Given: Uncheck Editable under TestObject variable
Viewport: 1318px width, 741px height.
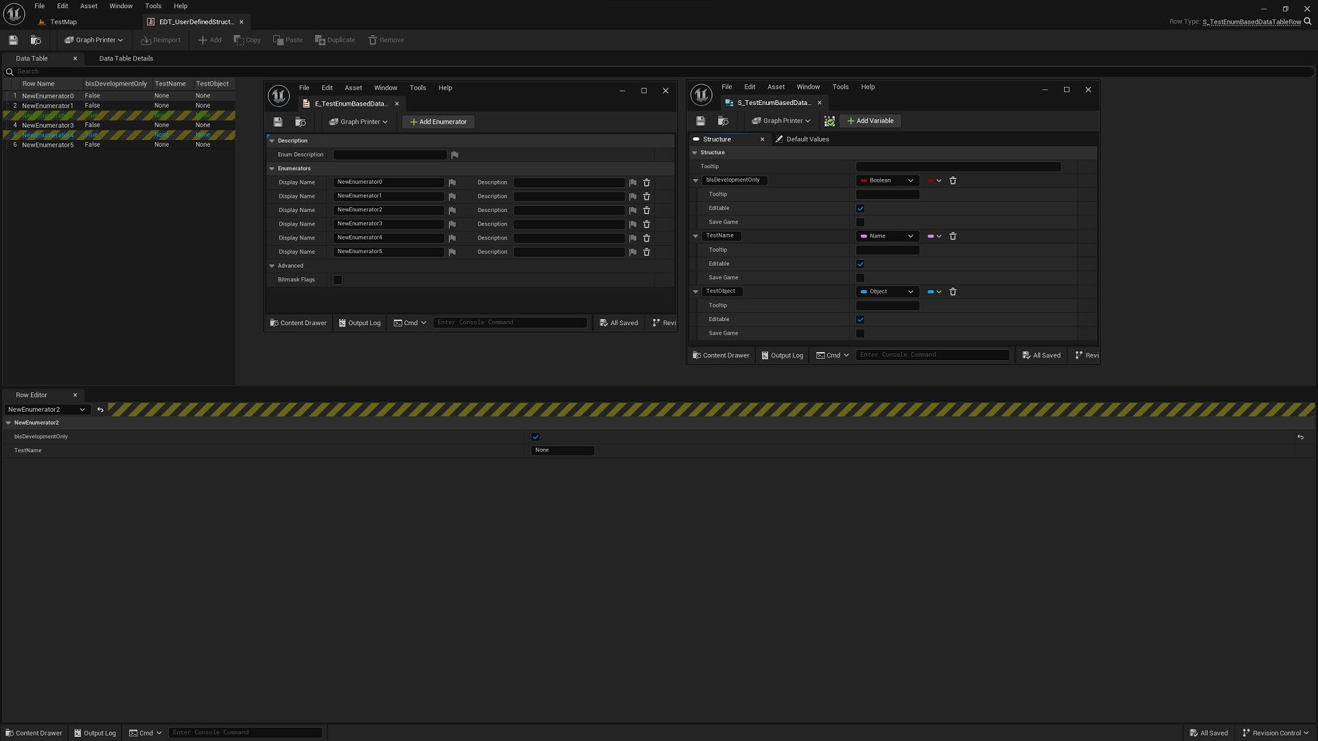Looking at the screenshot, I should [x=860, y=320].
